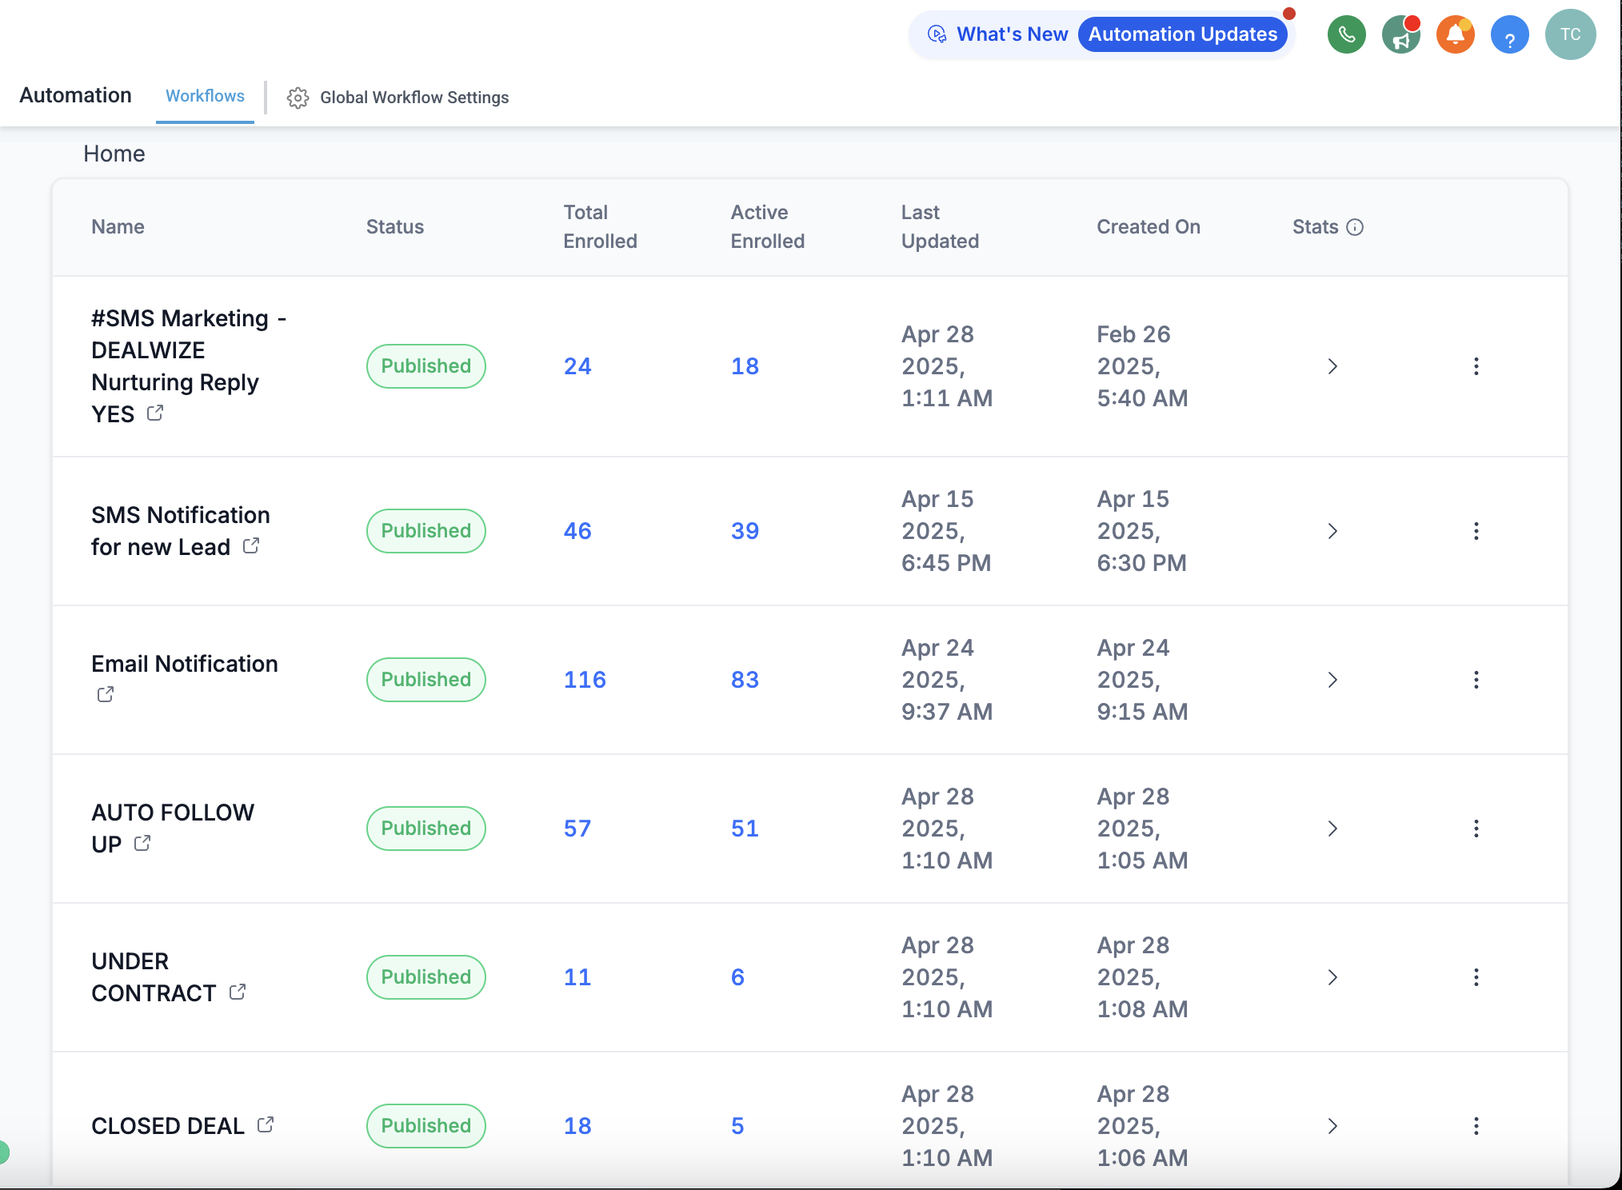Expand stats chevron for Email Notification row
Screen dimensions: 1622x1190
[1332, 681]
